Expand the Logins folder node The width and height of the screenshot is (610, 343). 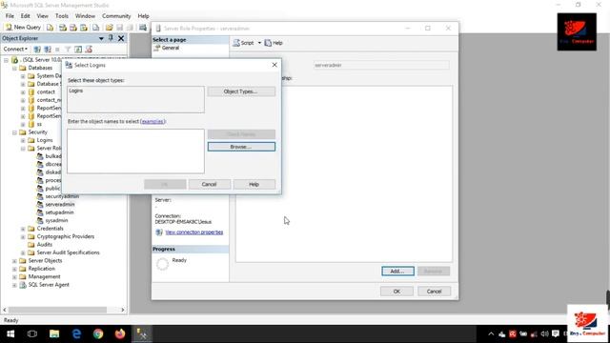coord(23,140)
